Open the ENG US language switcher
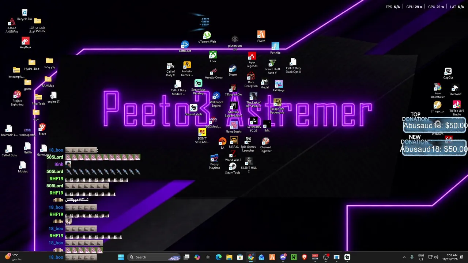 pyautogui.click(x=421, y=257)
